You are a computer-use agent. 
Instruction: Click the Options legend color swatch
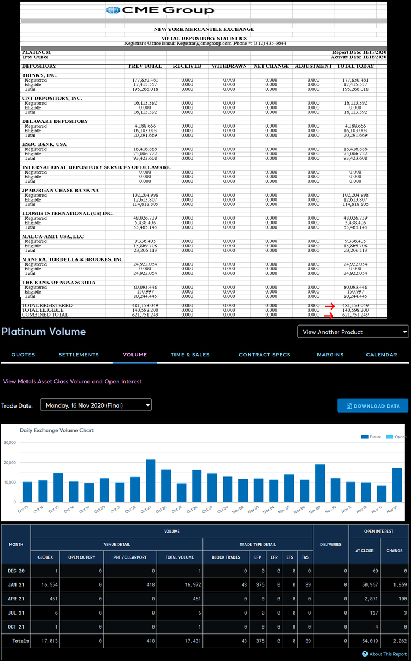click(390, 437)
